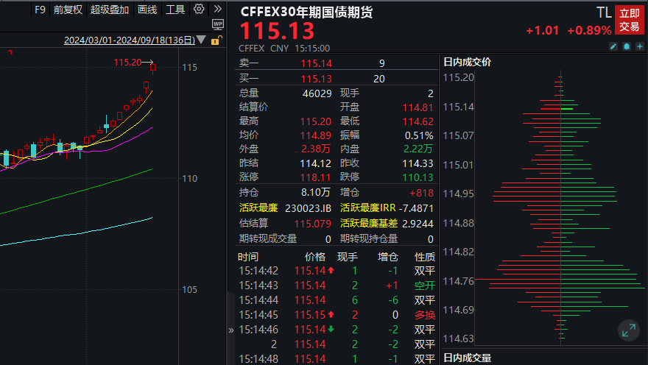648x365 pixels.
Task: Open the F9 toolbar button
Action: [40, 10]
